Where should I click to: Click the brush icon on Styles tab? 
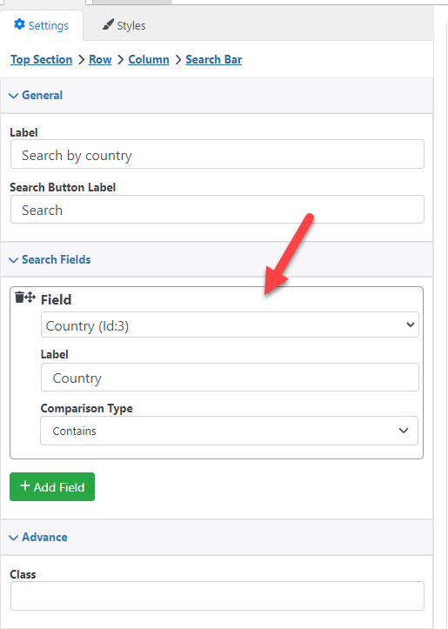(x=108, y=25)
